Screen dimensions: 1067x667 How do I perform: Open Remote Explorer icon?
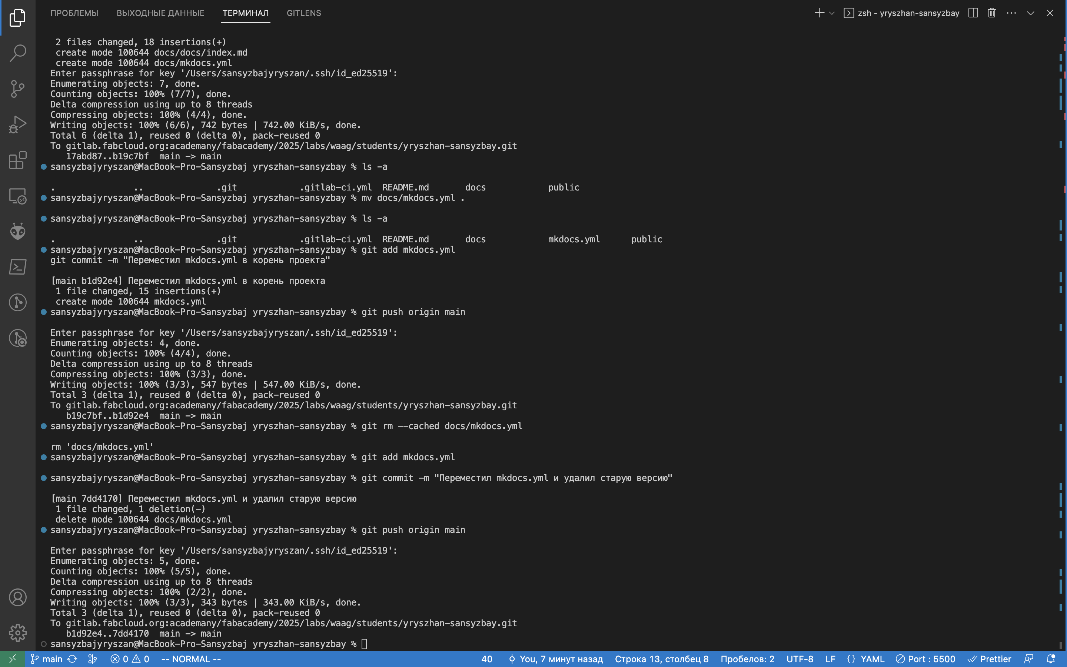pos(18,196)
